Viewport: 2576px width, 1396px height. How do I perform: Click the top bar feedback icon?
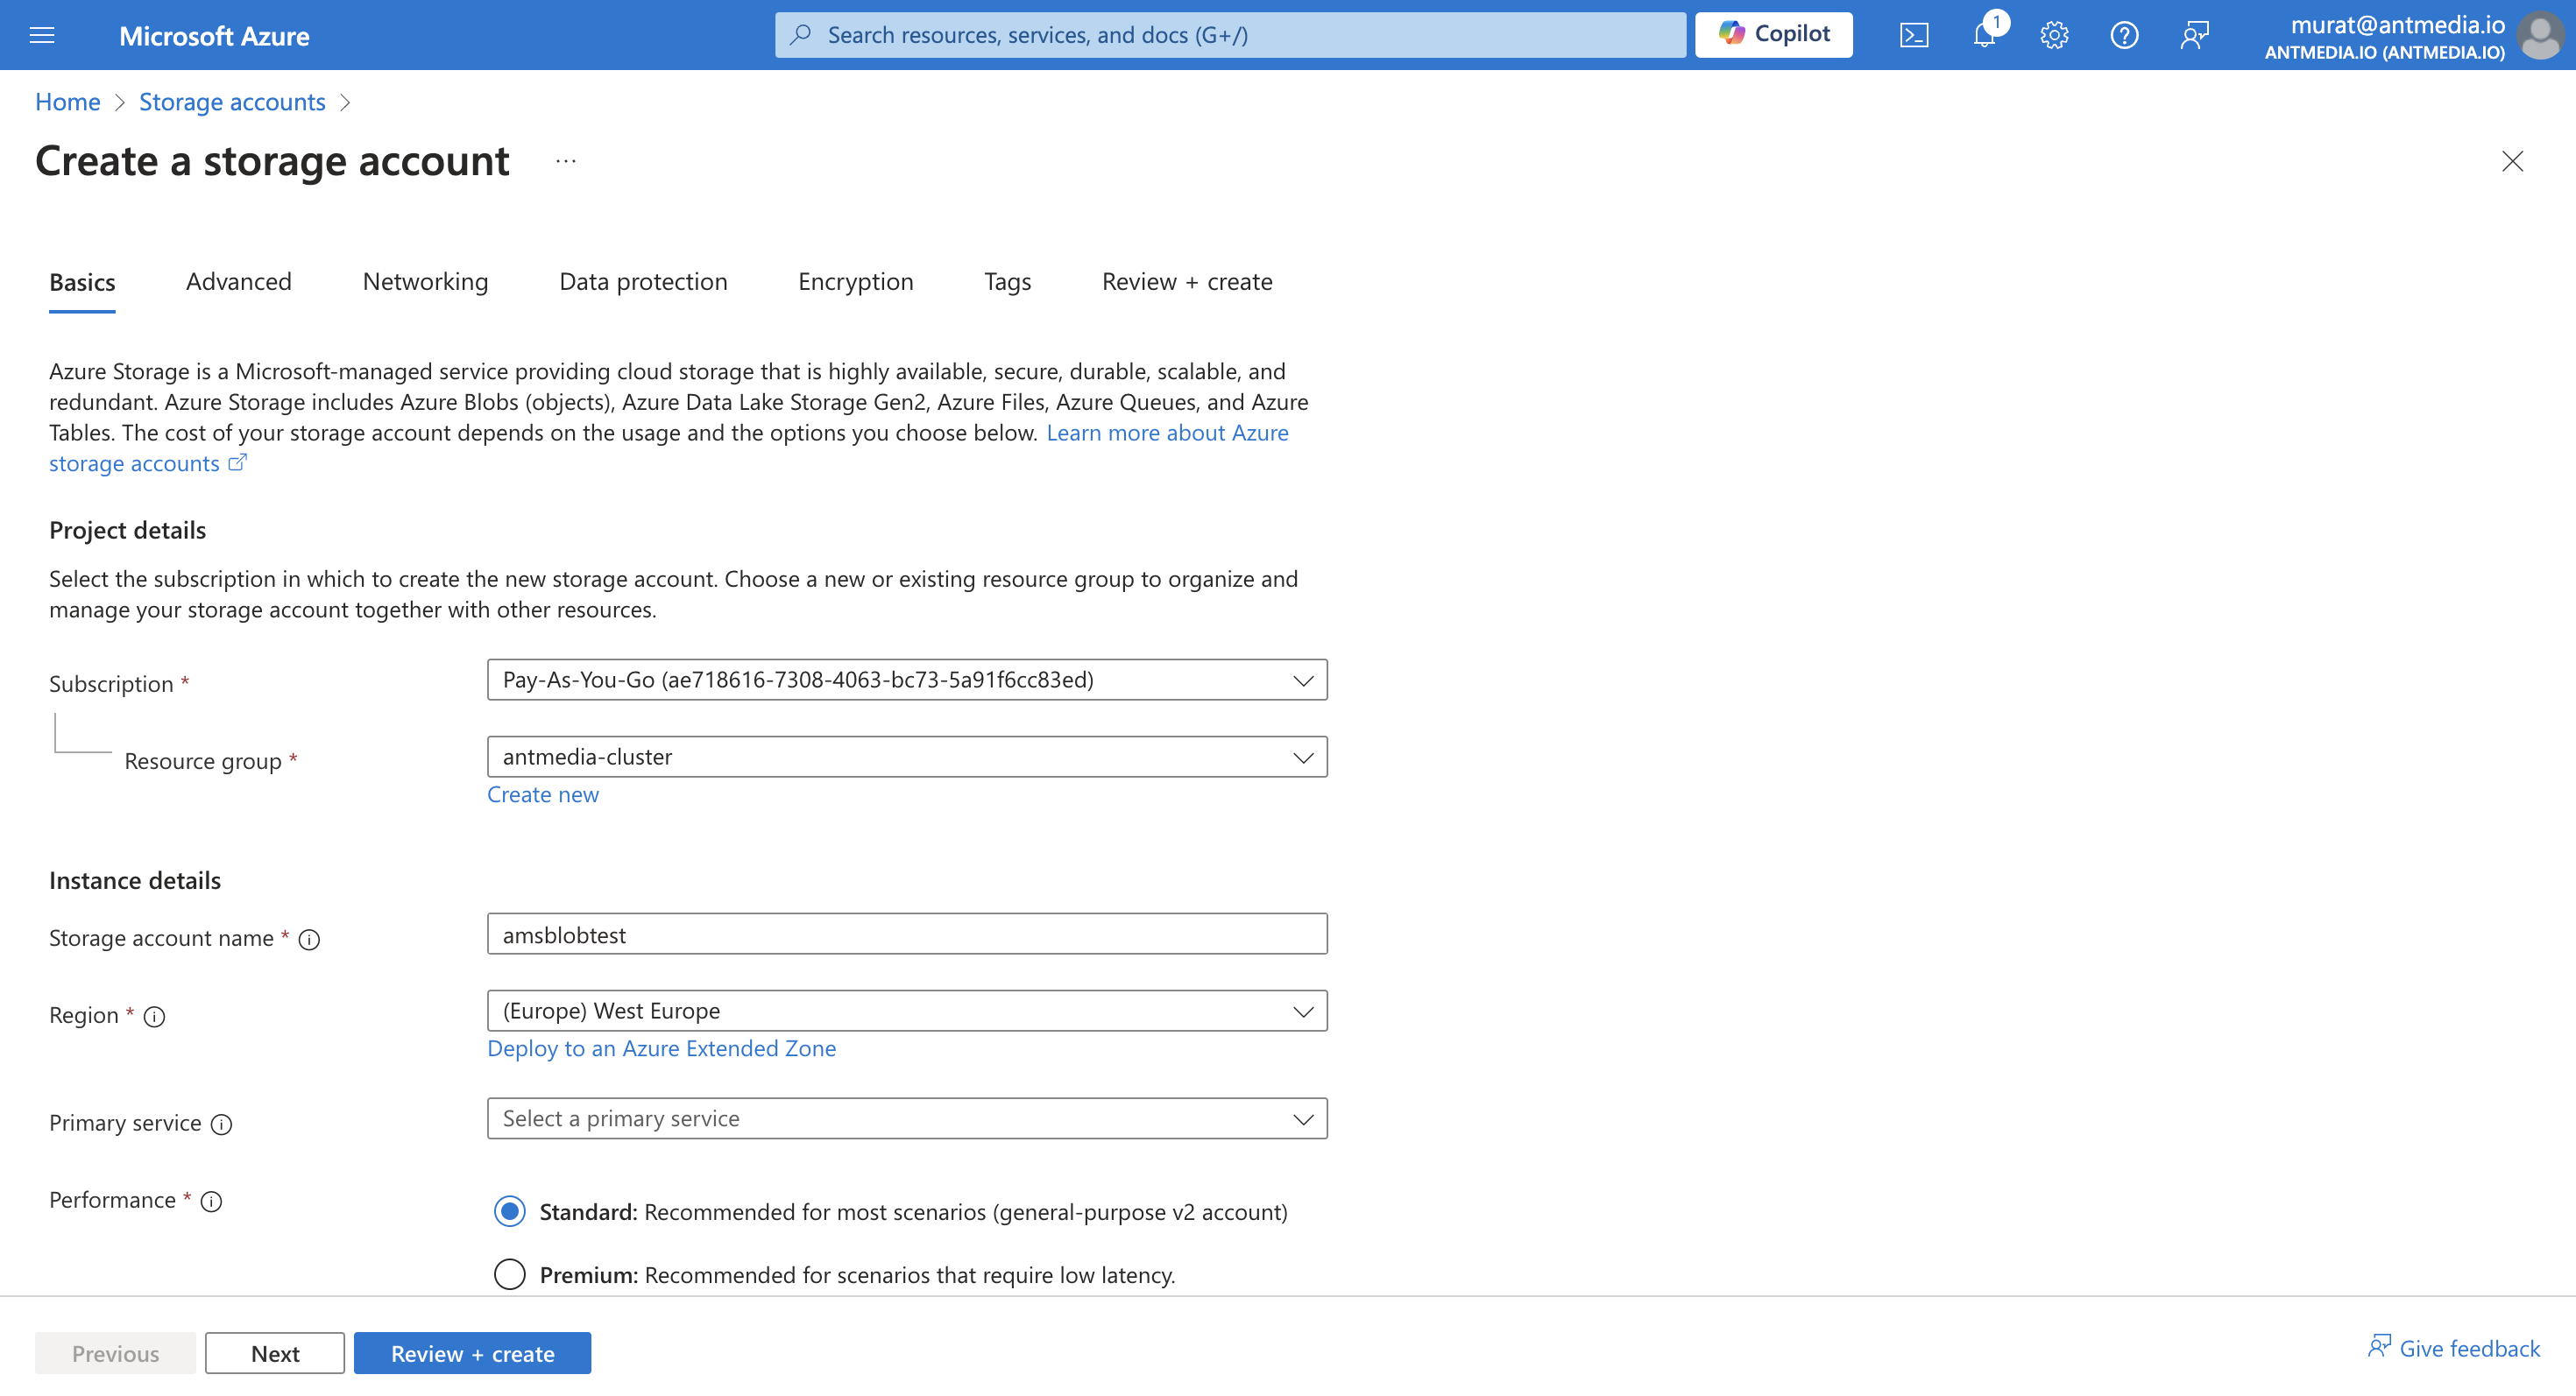pos(2194,35)
